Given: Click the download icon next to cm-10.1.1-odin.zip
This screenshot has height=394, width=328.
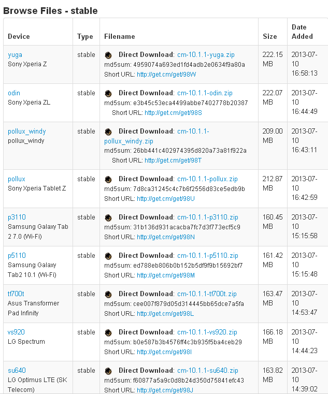Looking at the screenshot, I should point(108,93).
